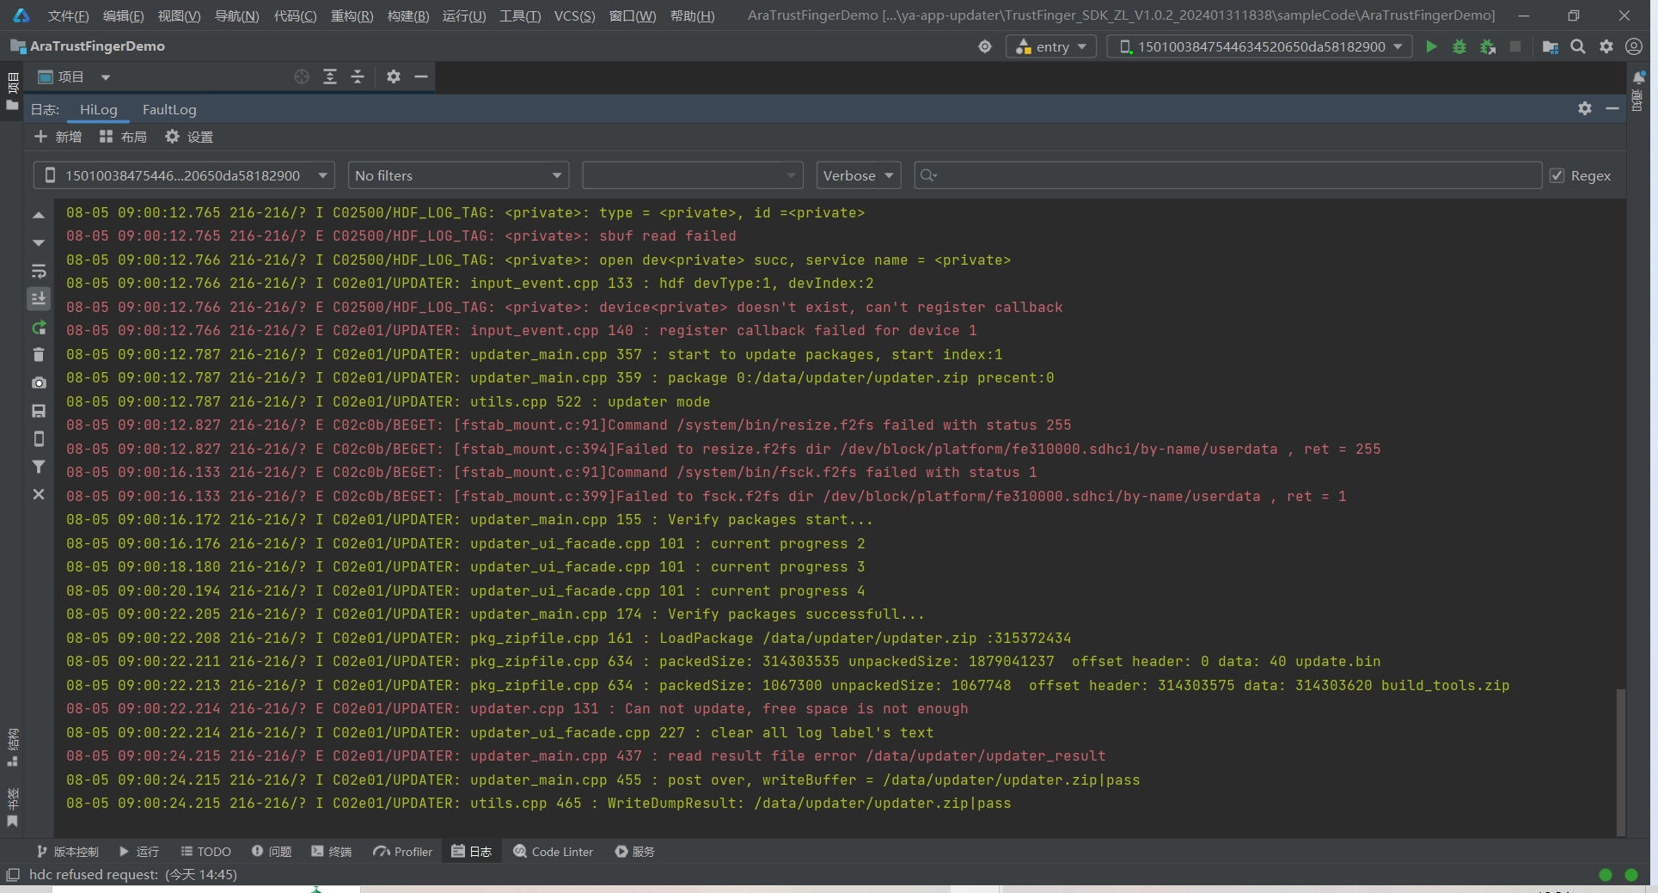
Task: Open device file browser icon in toolbar
Action: tap(1551, 46)
